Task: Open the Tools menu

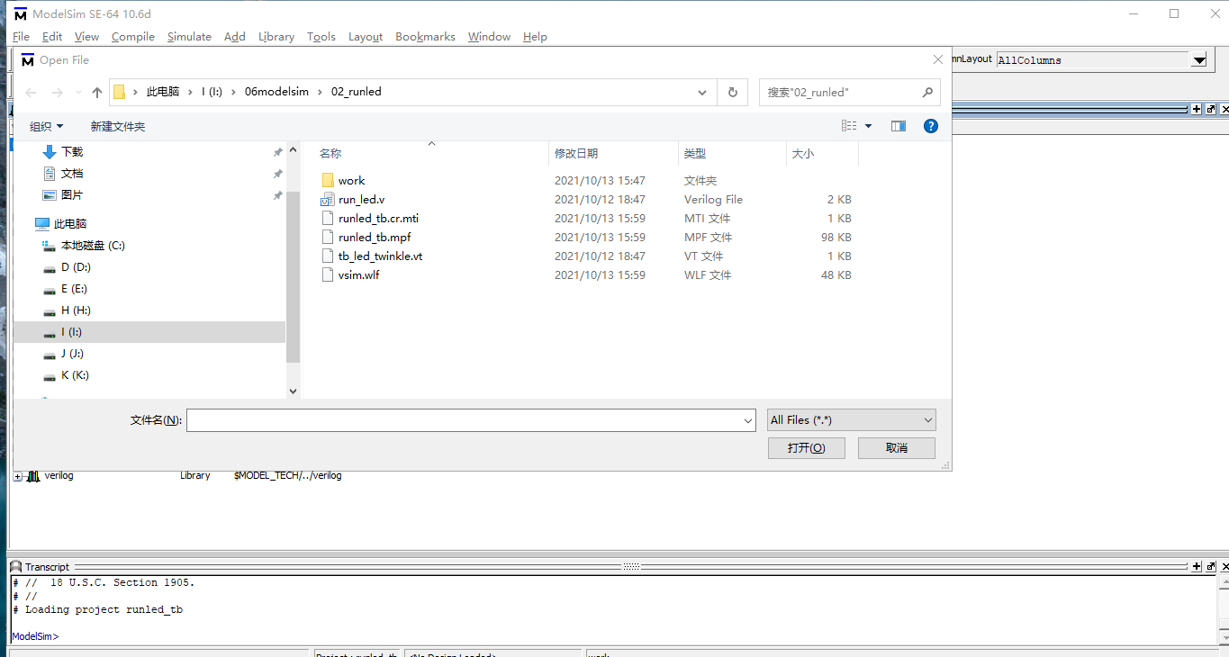Action: [321, 37]
